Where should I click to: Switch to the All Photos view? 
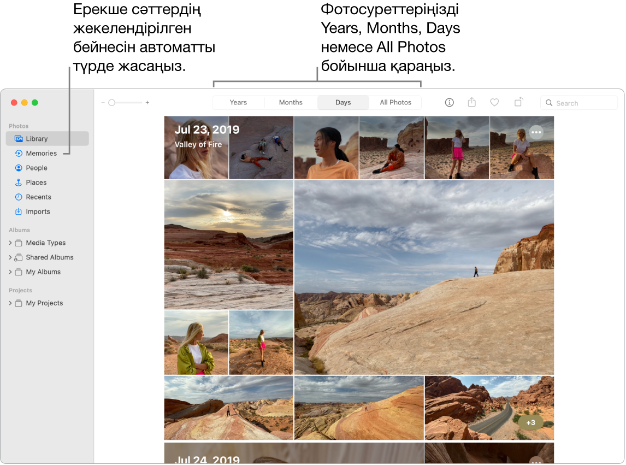pos(395,103)
